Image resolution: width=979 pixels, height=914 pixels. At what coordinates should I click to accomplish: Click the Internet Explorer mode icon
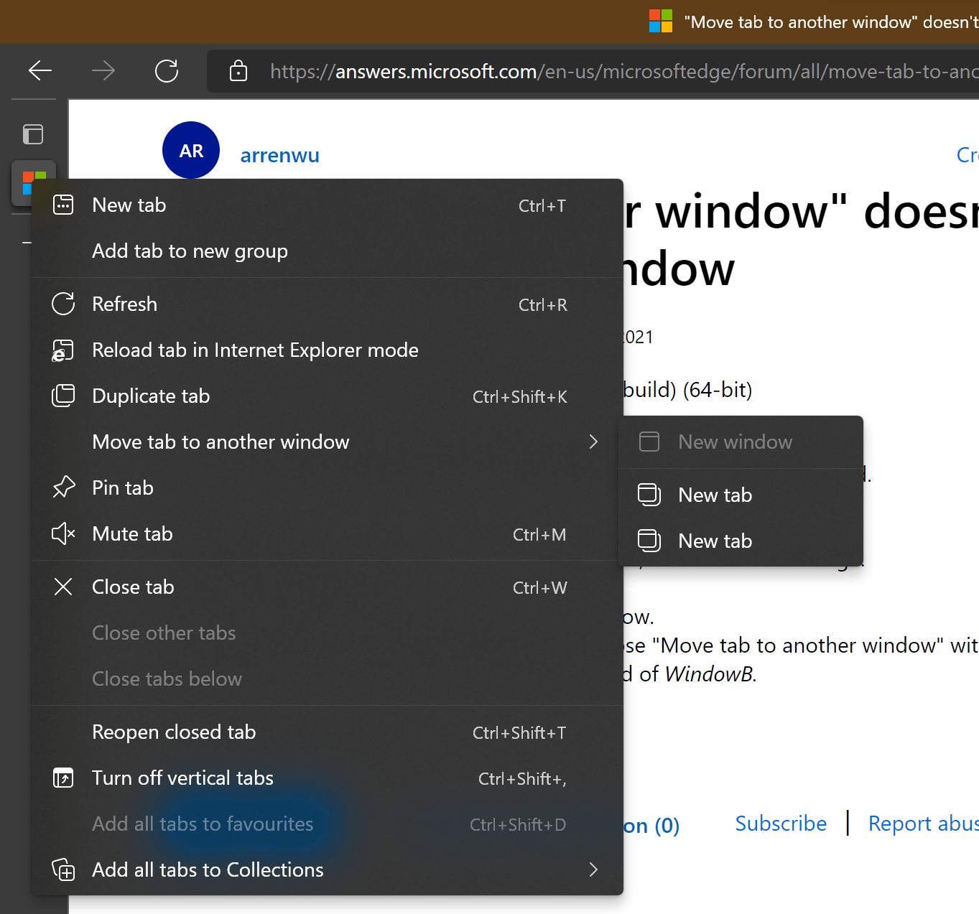[63, 350]
